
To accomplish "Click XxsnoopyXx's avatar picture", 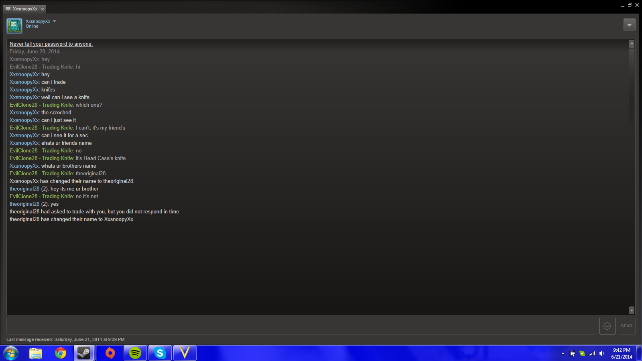I will click(x=14, y=26).
